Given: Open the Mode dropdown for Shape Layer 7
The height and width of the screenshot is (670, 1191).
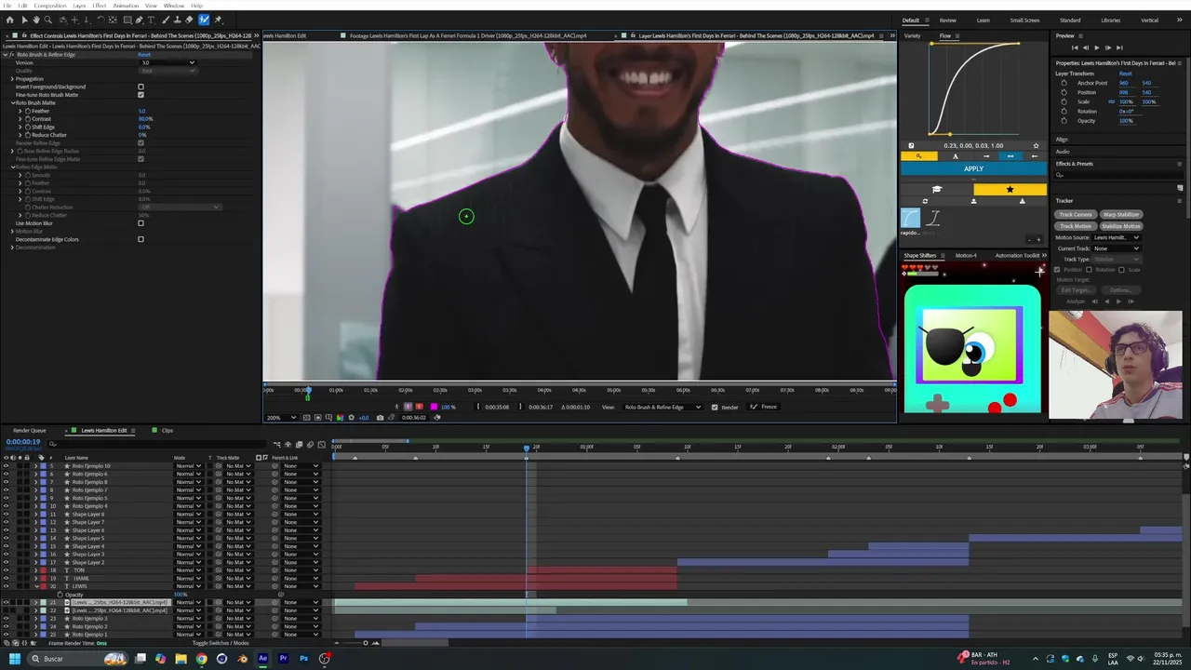Looking at the screenshot, I should [x=189, y=522].
